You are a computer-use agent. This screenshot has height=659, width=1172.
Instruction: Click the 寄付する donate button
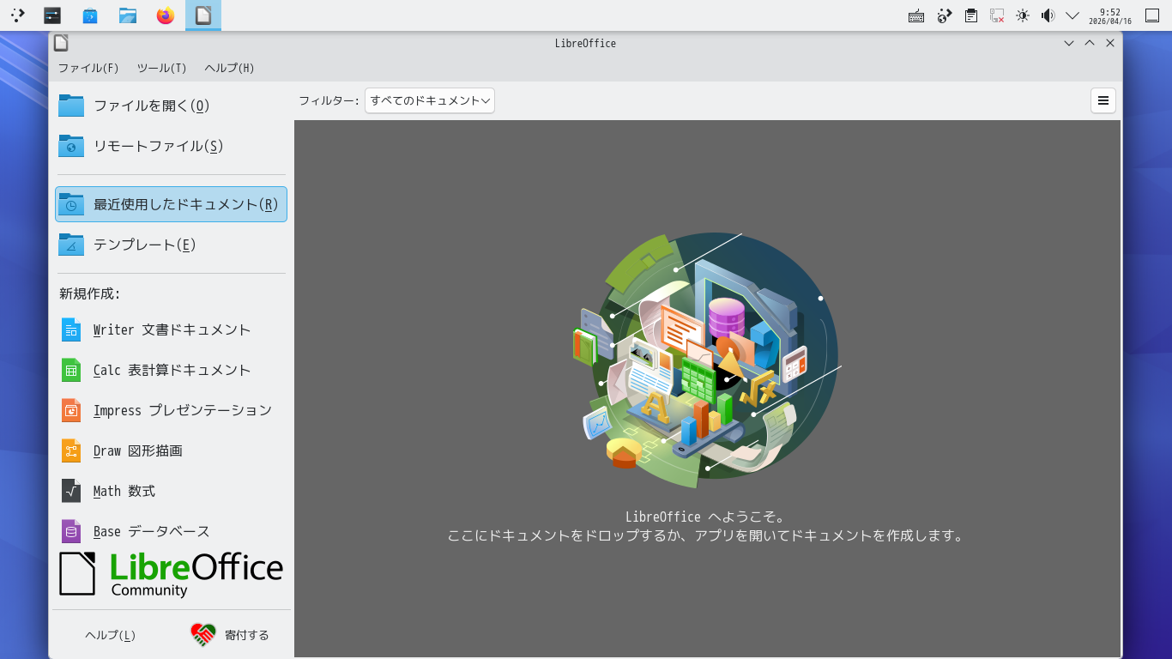coord(230,635)
